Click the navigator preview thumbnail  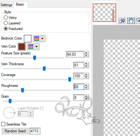104,13
